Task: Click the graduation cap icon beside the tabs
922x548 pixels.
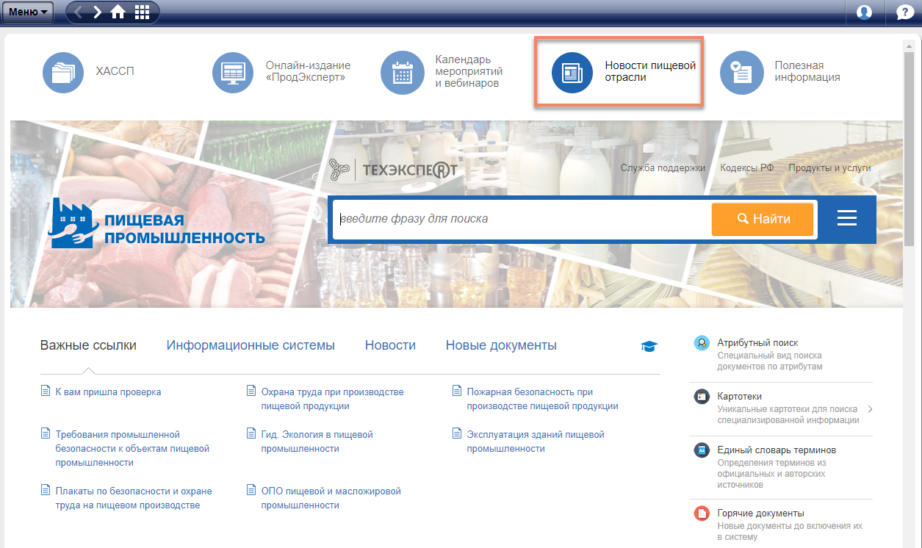Action: click(x=649, y=346)
